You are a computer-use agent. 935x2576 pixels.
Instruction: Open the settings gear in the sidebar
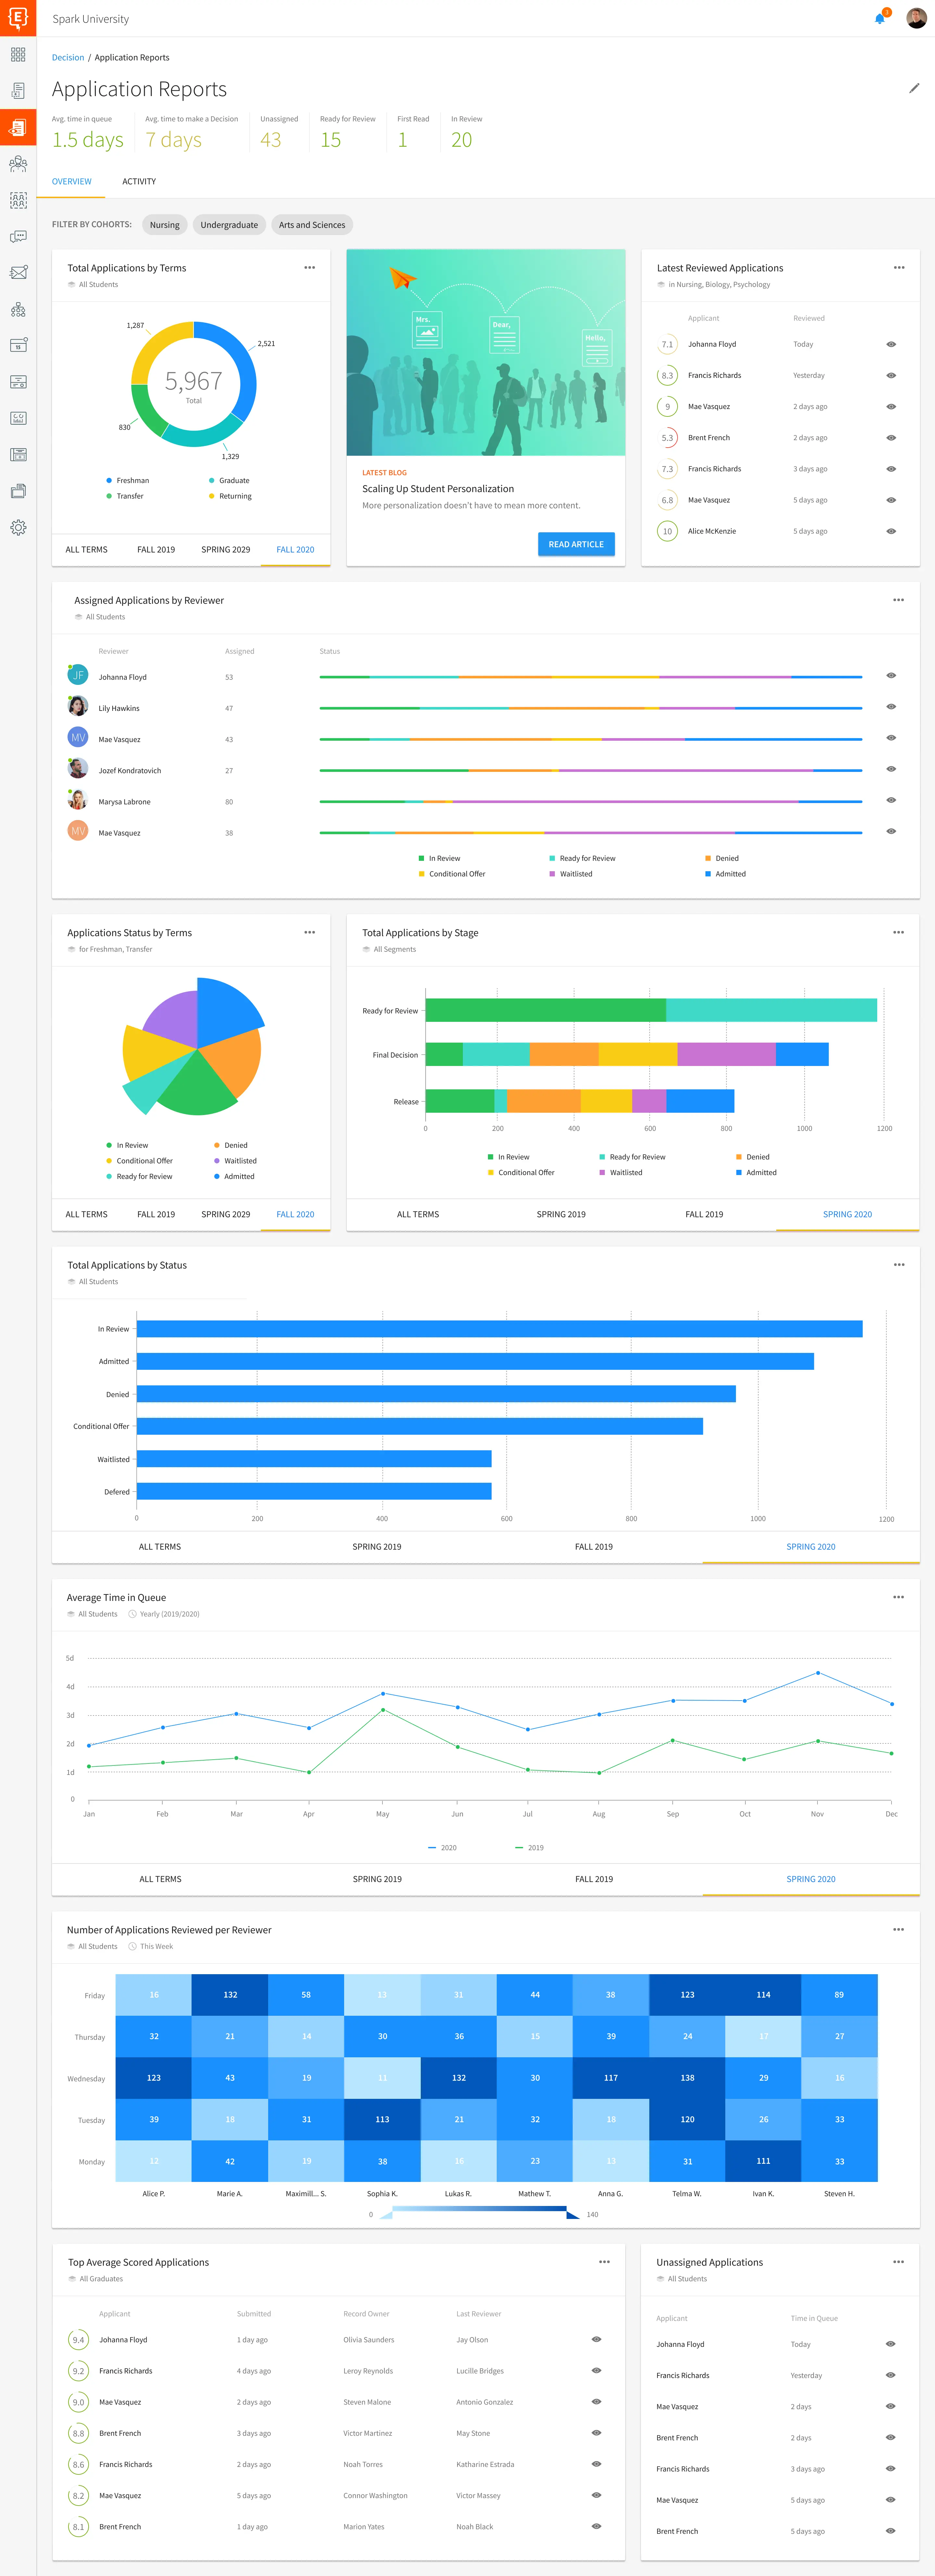coord(18,528)
